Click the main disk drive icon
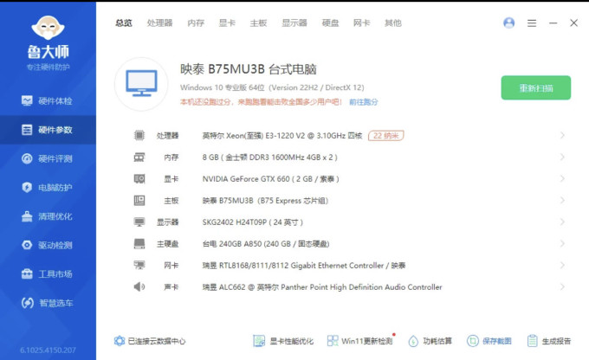This screenshot has height=360, width=589. point(139,244)
